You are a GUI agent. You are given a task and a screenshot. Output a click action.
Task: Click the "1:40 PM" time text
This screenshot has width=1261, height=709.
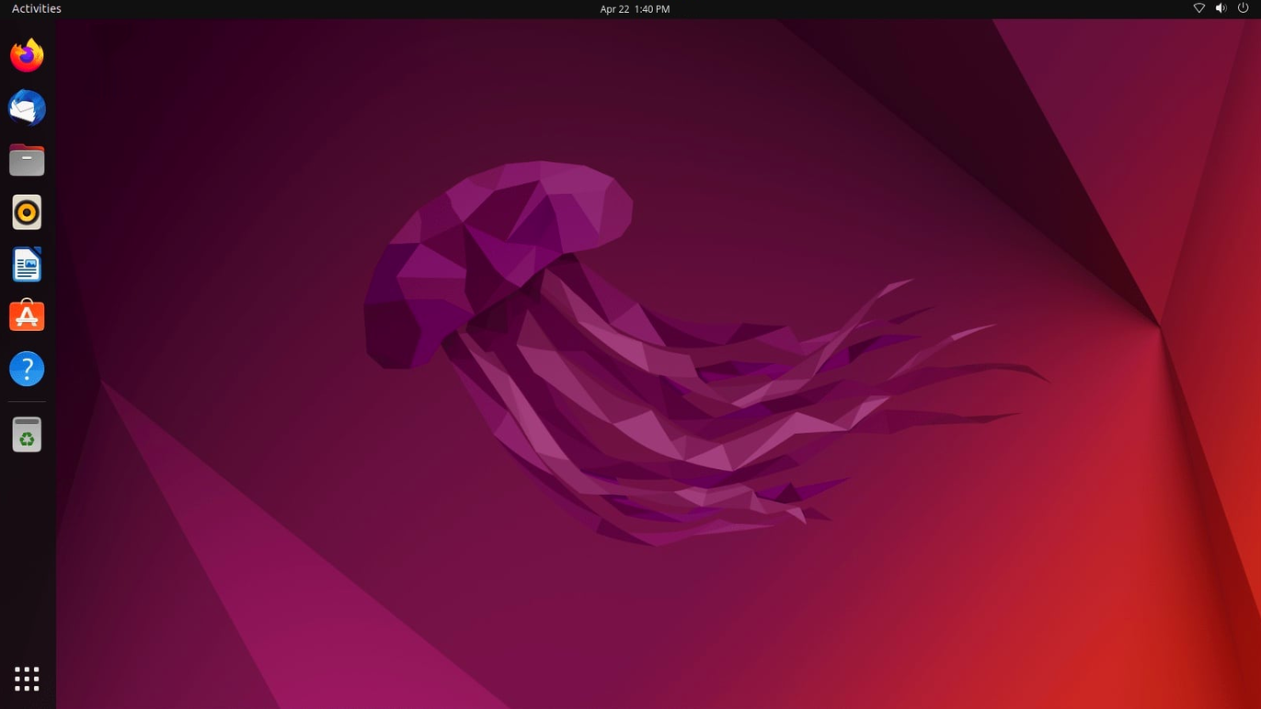[x=652, y=8]
